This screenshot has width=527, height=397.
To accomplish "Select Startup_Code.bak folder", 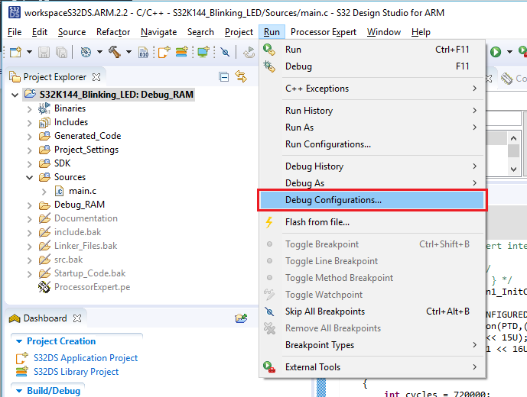I will tap(89, 273).
